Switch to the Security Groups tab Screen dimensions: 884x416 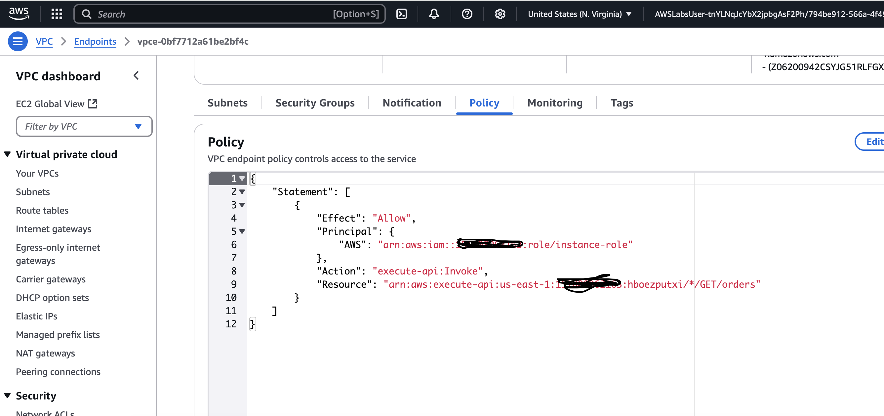[315, 103]
